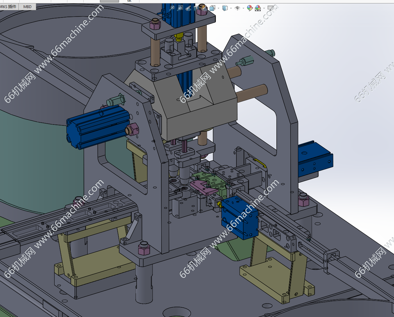
Task: Click the Apply Scene icon
Action: (258, 8)
